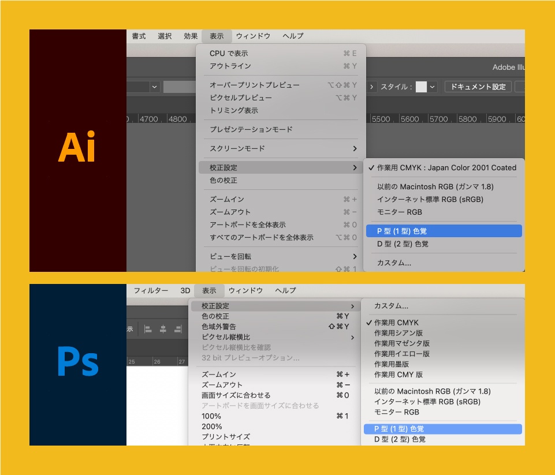Expand Illustrator 校正設定 submenu

pyautogui.click(x=281, y=167)
